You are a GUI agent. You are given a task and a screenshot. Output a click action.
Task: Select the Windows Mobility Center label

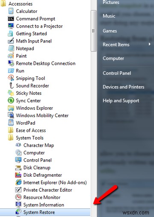pyautogui.click(x=42, y=115)
